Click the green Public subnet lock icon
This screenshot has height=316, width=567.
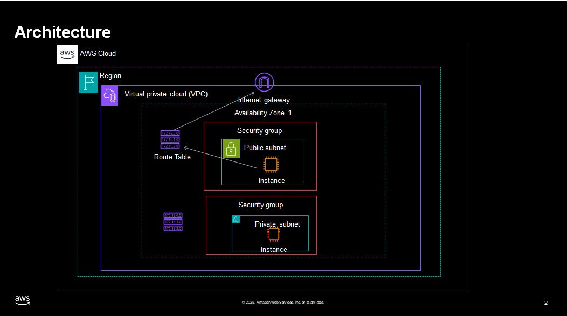(x=231, y=149)
